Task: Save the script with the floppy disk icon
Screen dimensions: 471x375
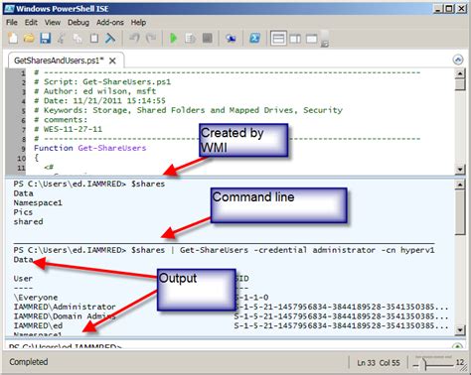Action: (46, 39)
